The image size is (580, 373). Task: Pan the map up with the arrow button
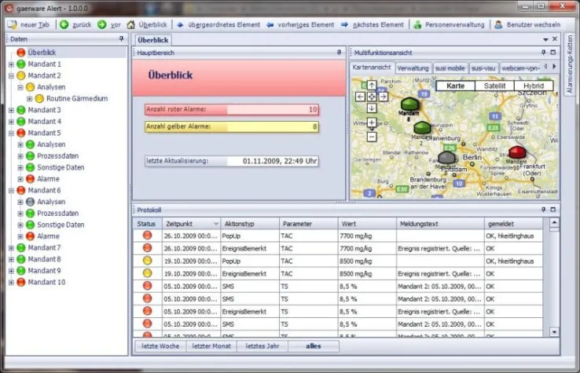(372, 85)
